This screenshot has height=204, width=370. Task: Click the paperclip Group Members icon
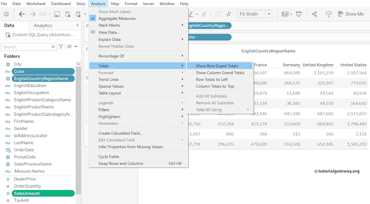click(204, 14)
